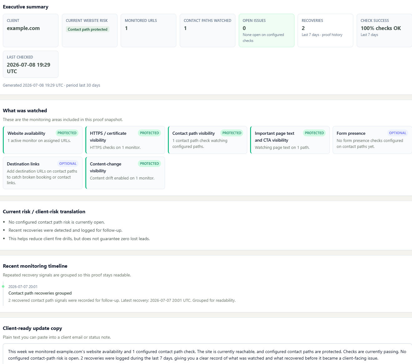This screenshot has width=412, height=364.
Task: Click the Protected badge on Website availability
Action: (67, 133)
